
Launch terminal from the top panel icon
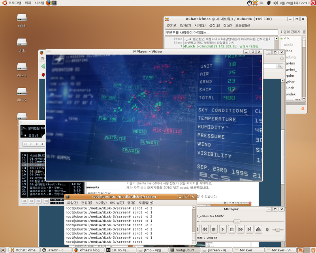point(54,3)
